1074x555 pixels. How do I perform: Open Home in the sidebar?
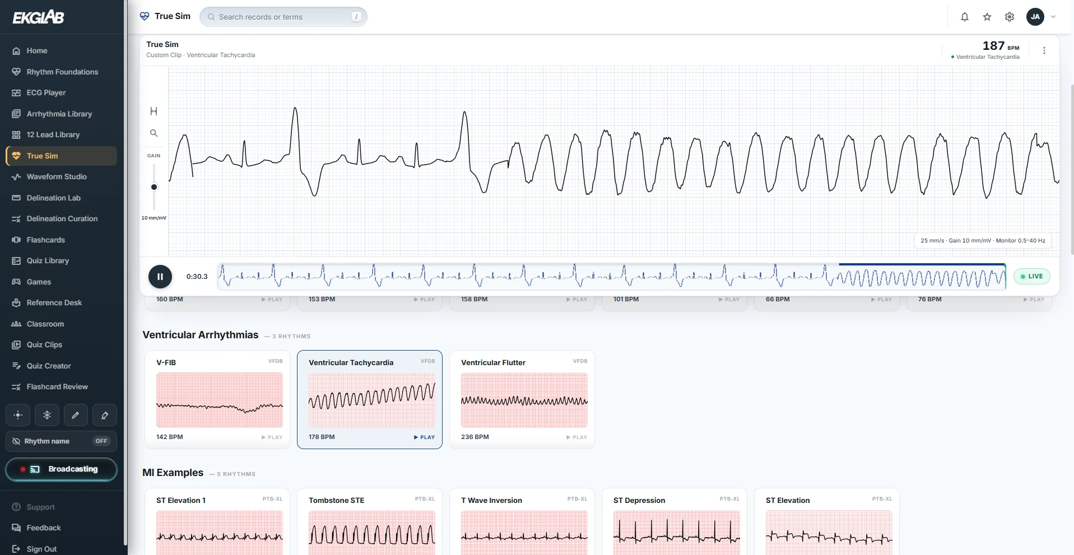point(61,51)
